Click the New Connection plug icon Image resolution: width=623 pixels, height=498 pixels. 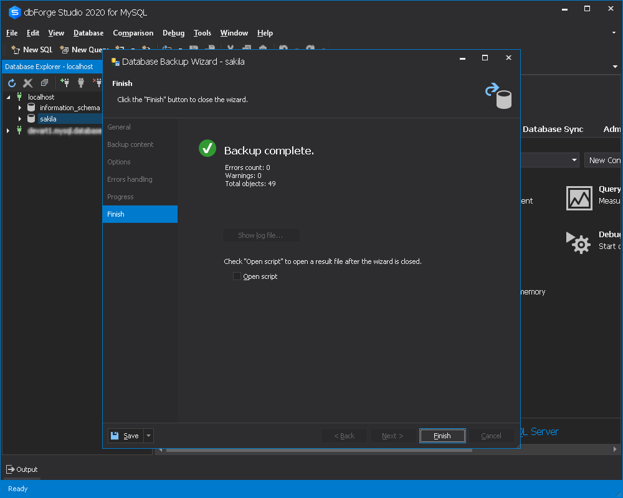pyautogui.click(x=64, y=83)
